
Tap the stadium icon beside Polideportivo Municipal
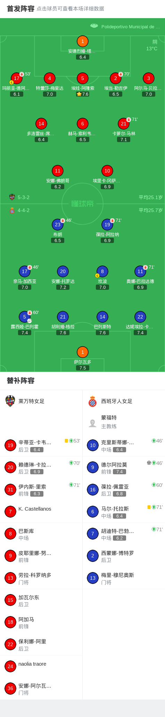point(94,26)
